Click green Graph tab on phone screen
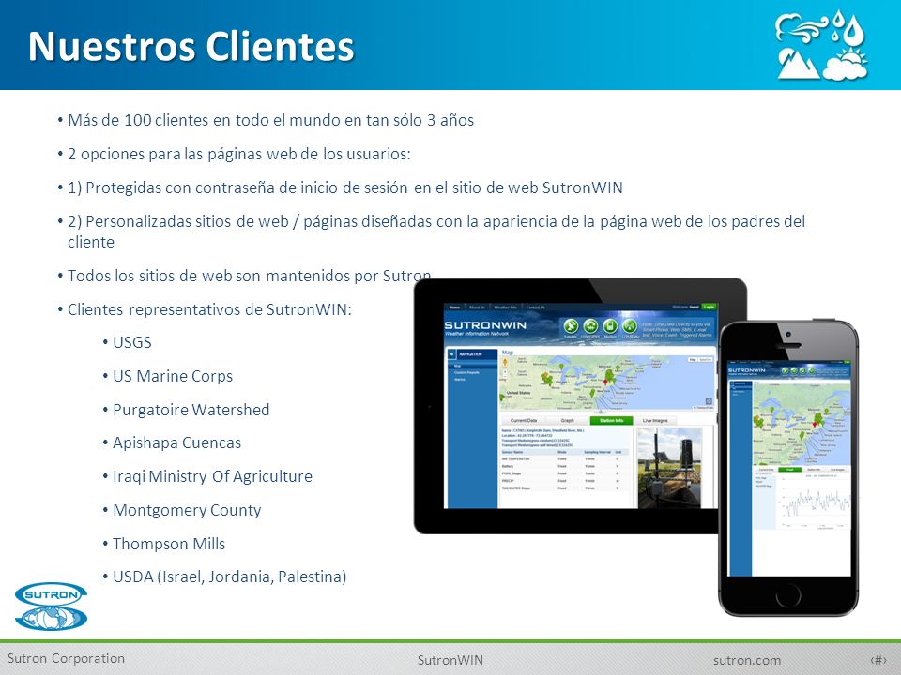This screenshot has width=901, height=675. [790, 470]
